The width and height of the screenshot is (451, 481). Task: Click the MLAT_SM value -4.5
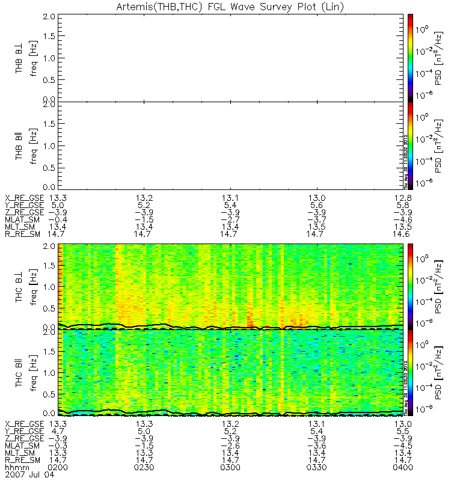pyautogui.click(x=403, y=446)
